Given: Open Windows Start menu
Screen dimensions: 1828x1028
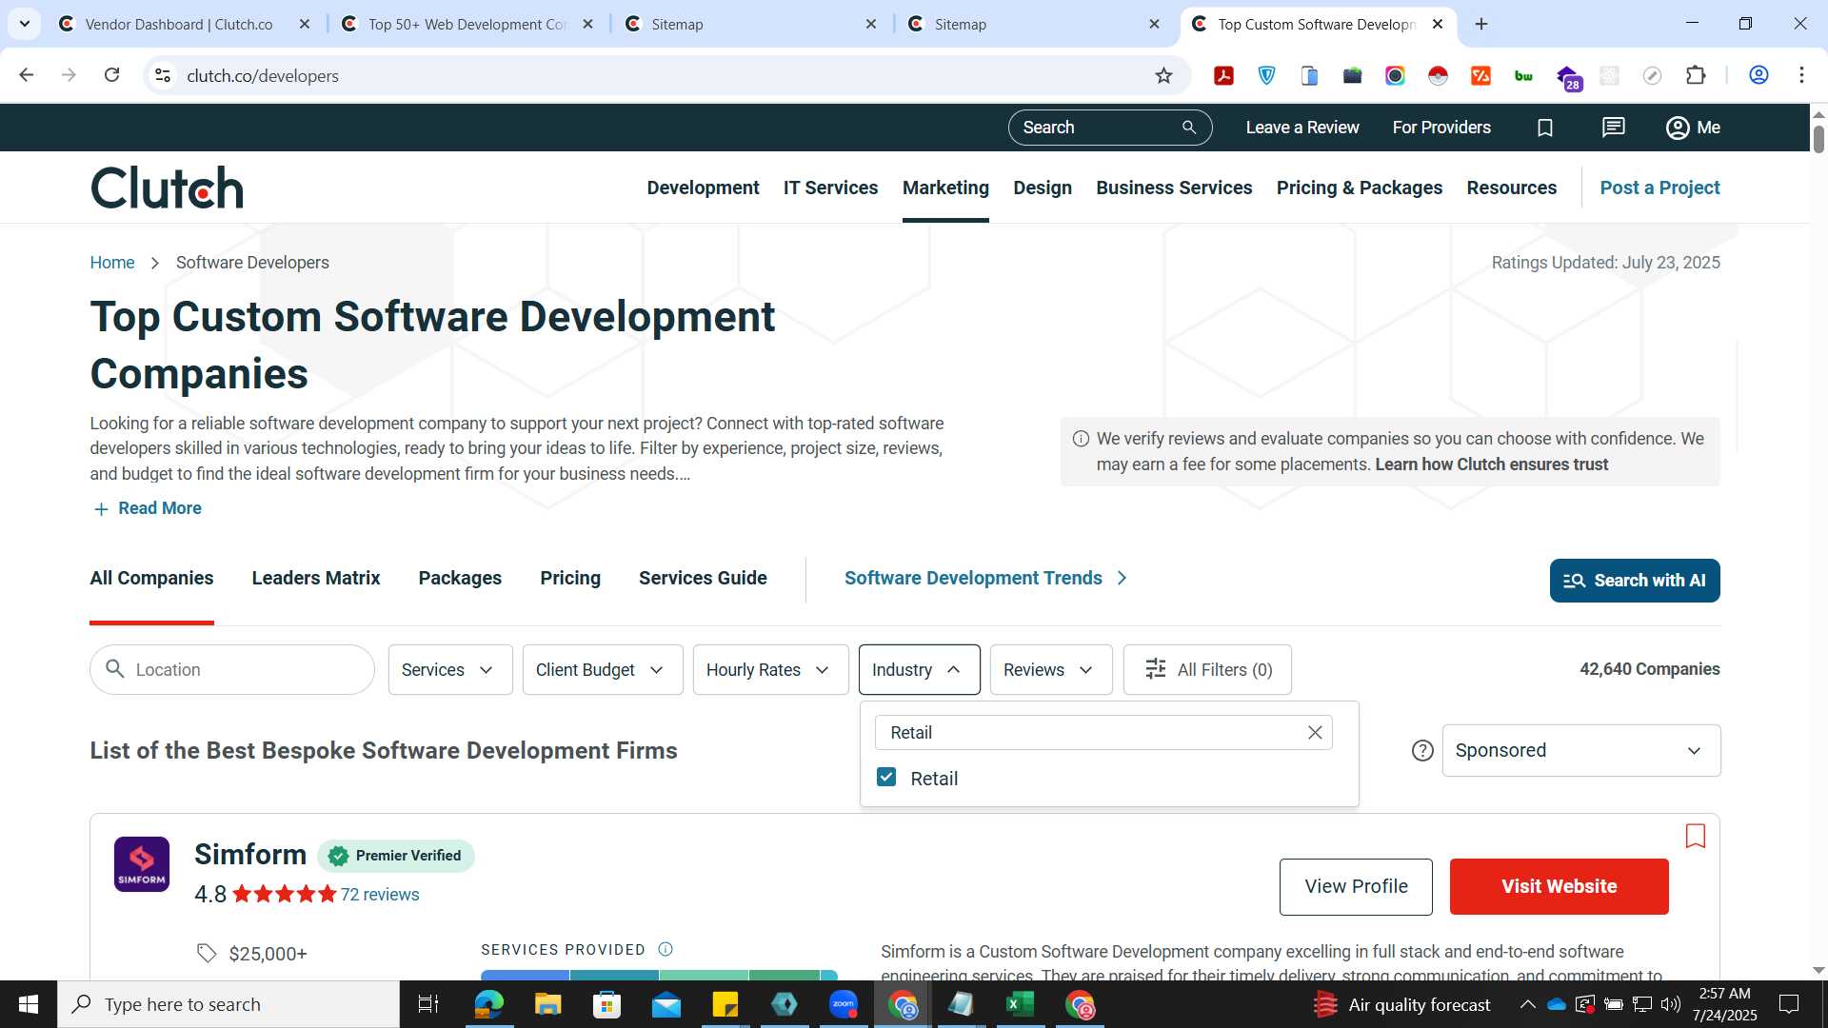Looking at the screenshot, I should [x=28, y=1004].
